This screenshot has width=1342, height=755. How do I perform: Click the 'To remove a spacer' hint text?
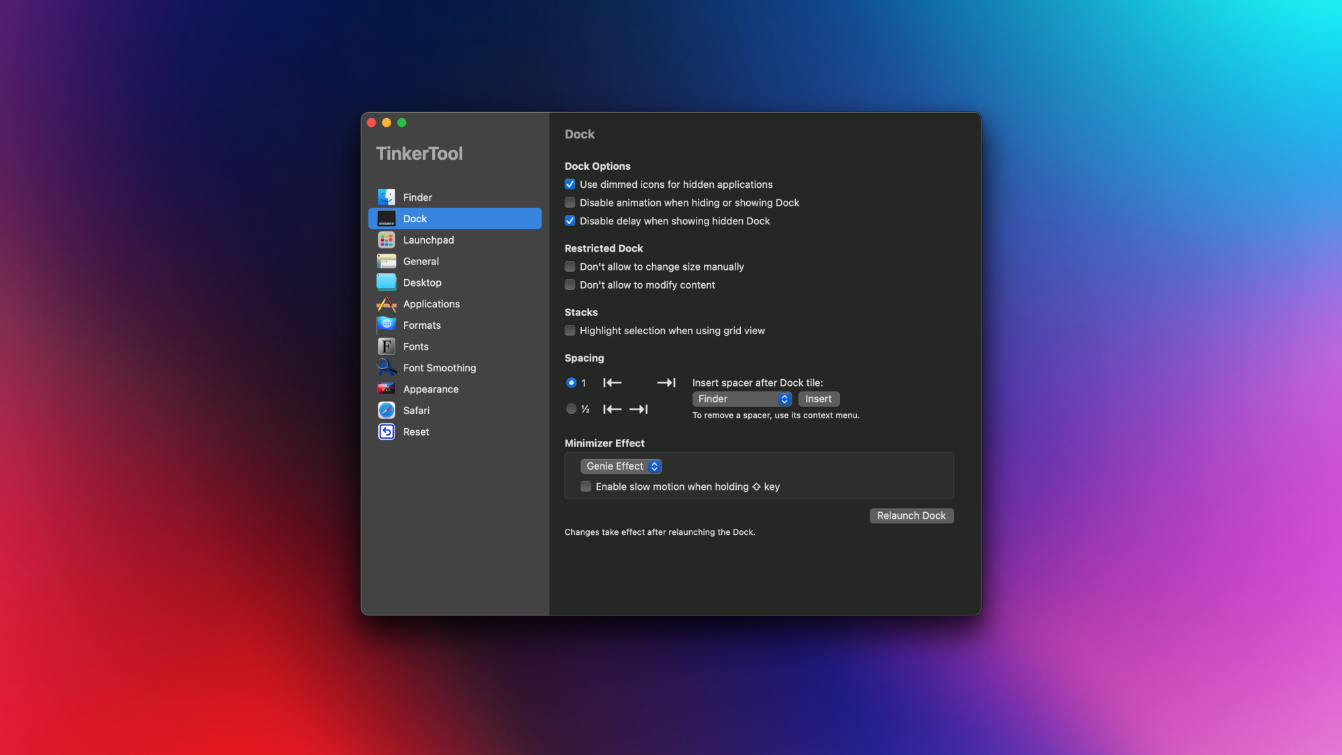click(x=776, y=415)
